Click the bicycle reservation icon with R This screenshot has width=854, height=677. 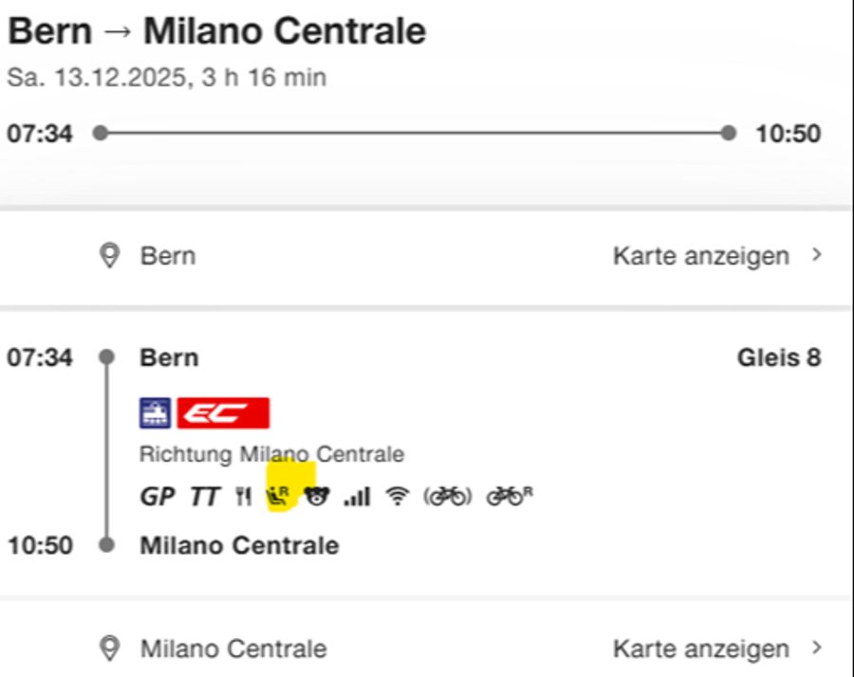click(x=509, y=496)
